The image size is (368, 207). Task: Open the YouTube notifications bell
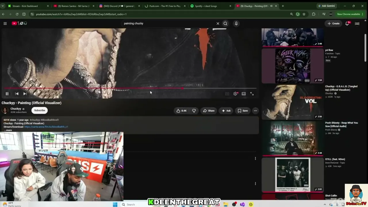(347, 23)
